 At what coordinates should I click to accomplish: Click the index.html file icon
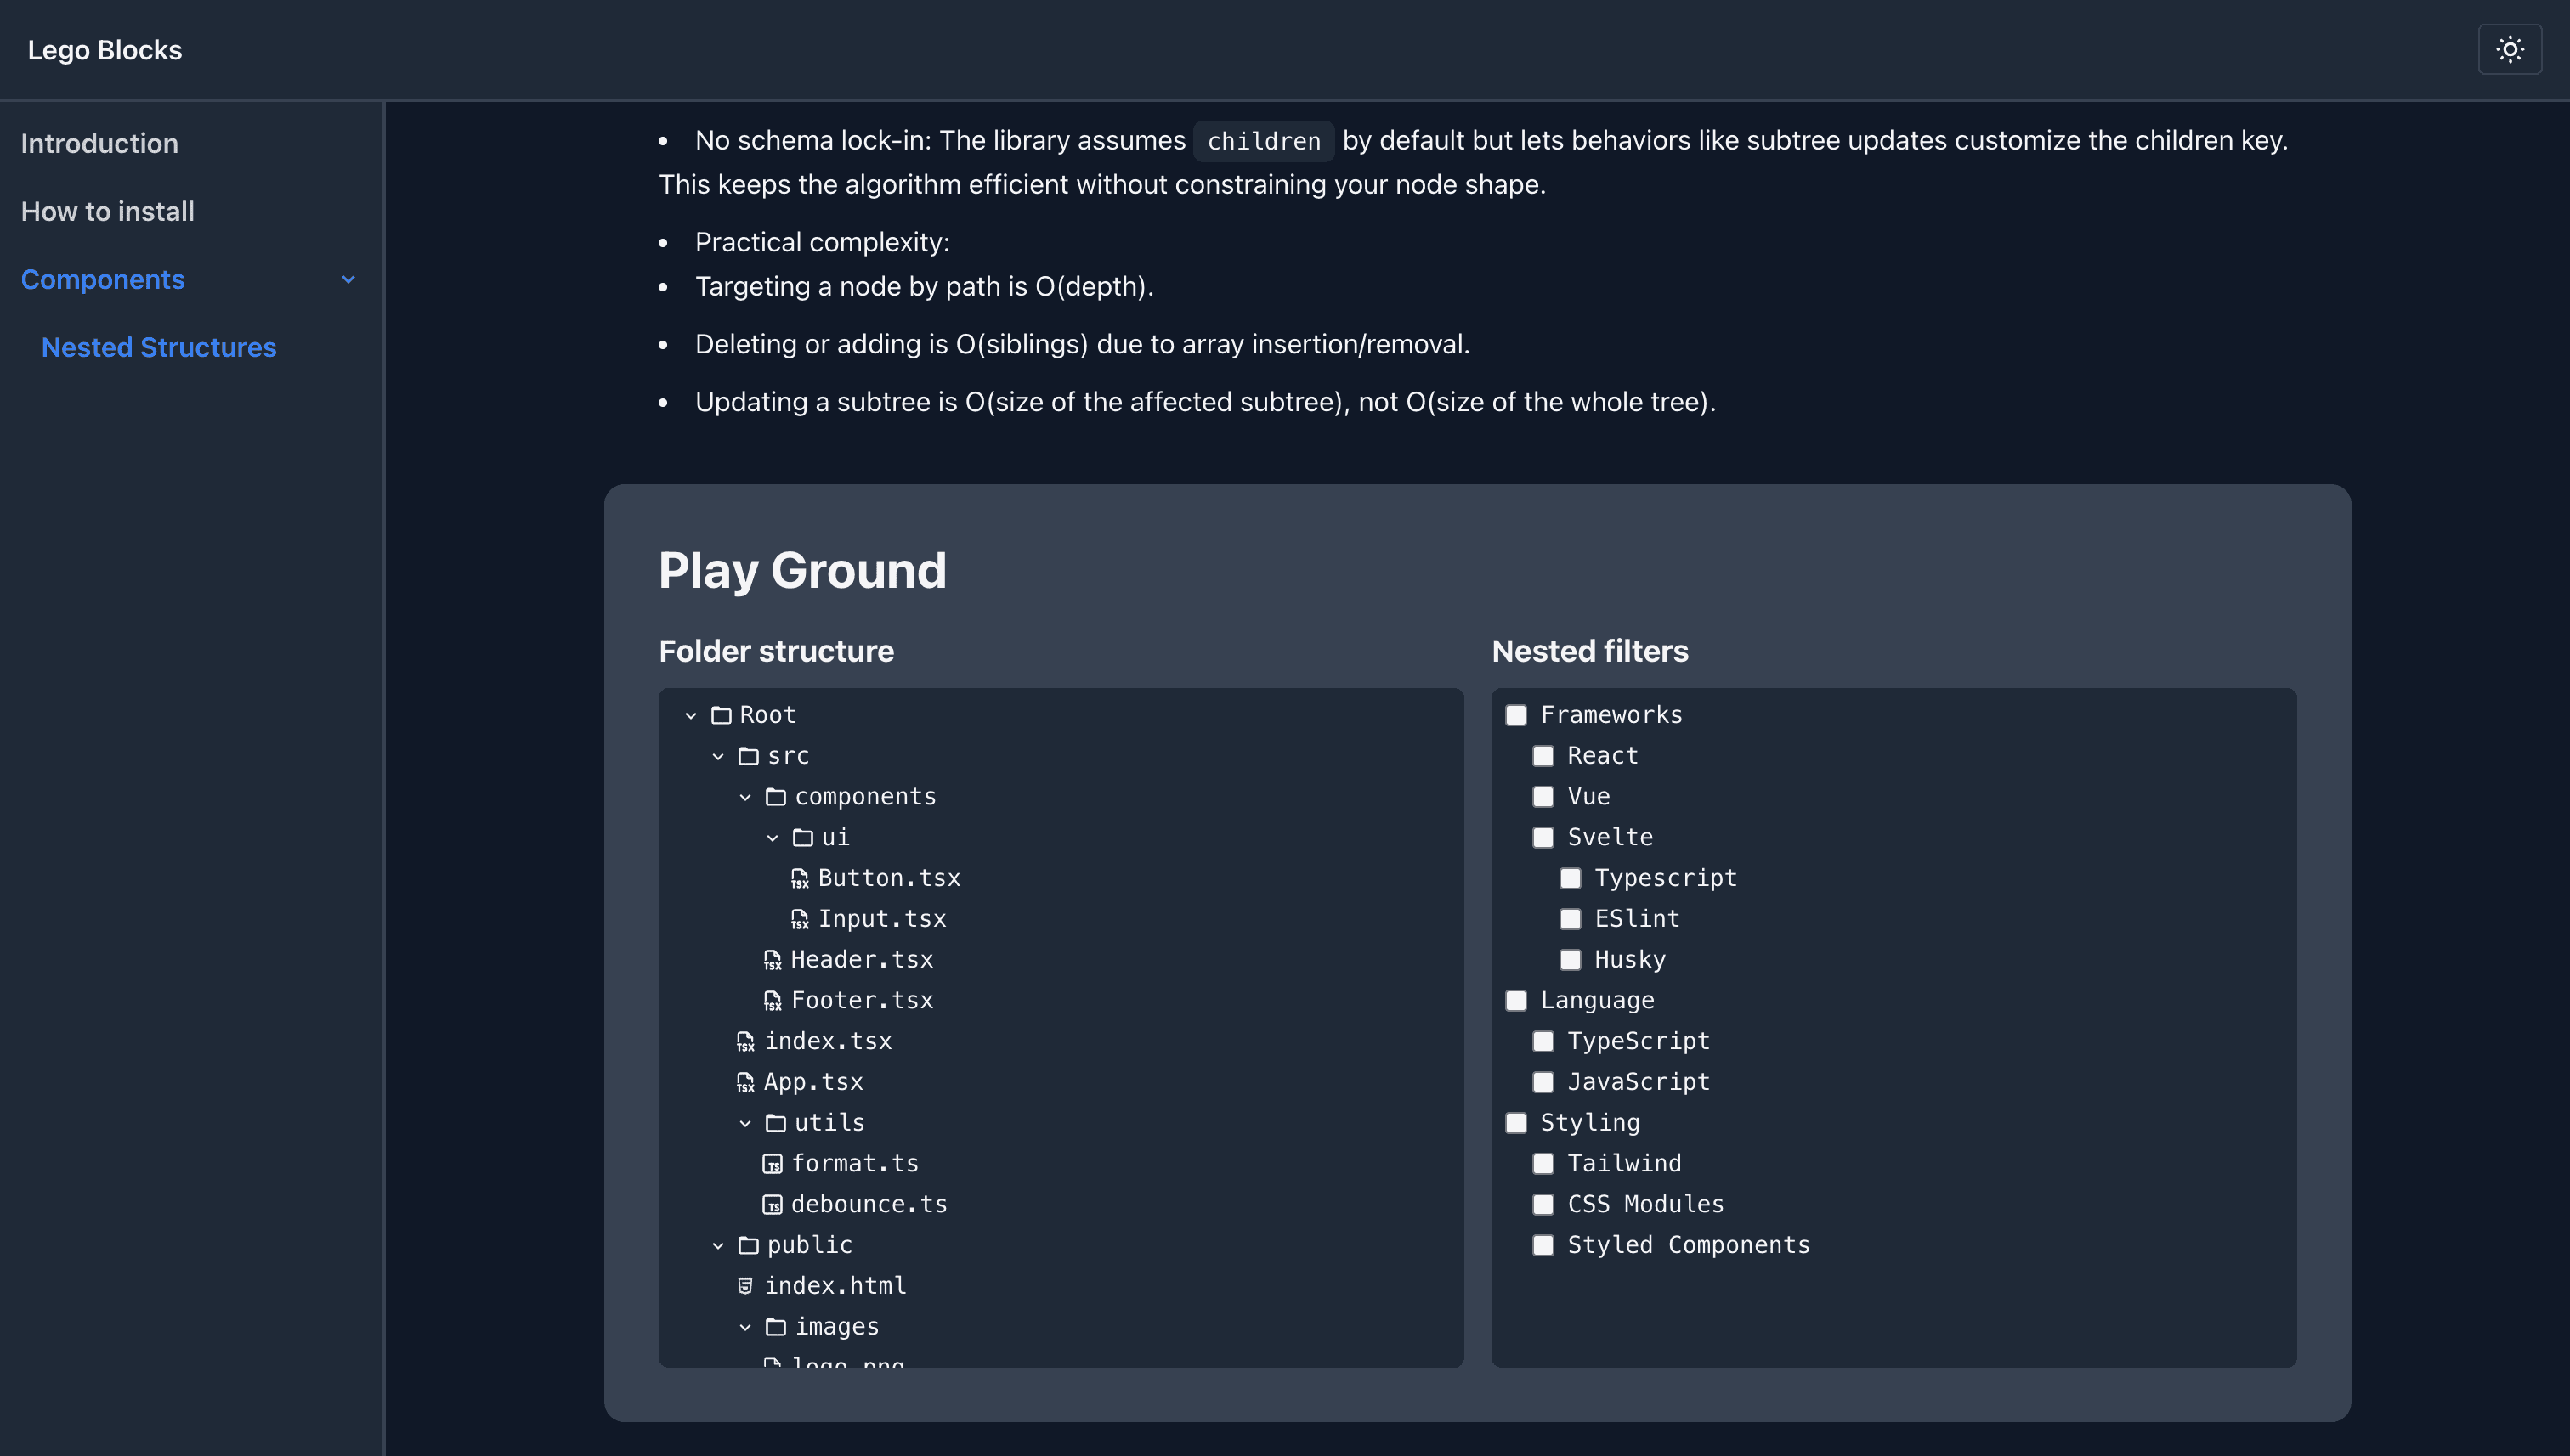pyautogui.click(x=745, y=1286)
